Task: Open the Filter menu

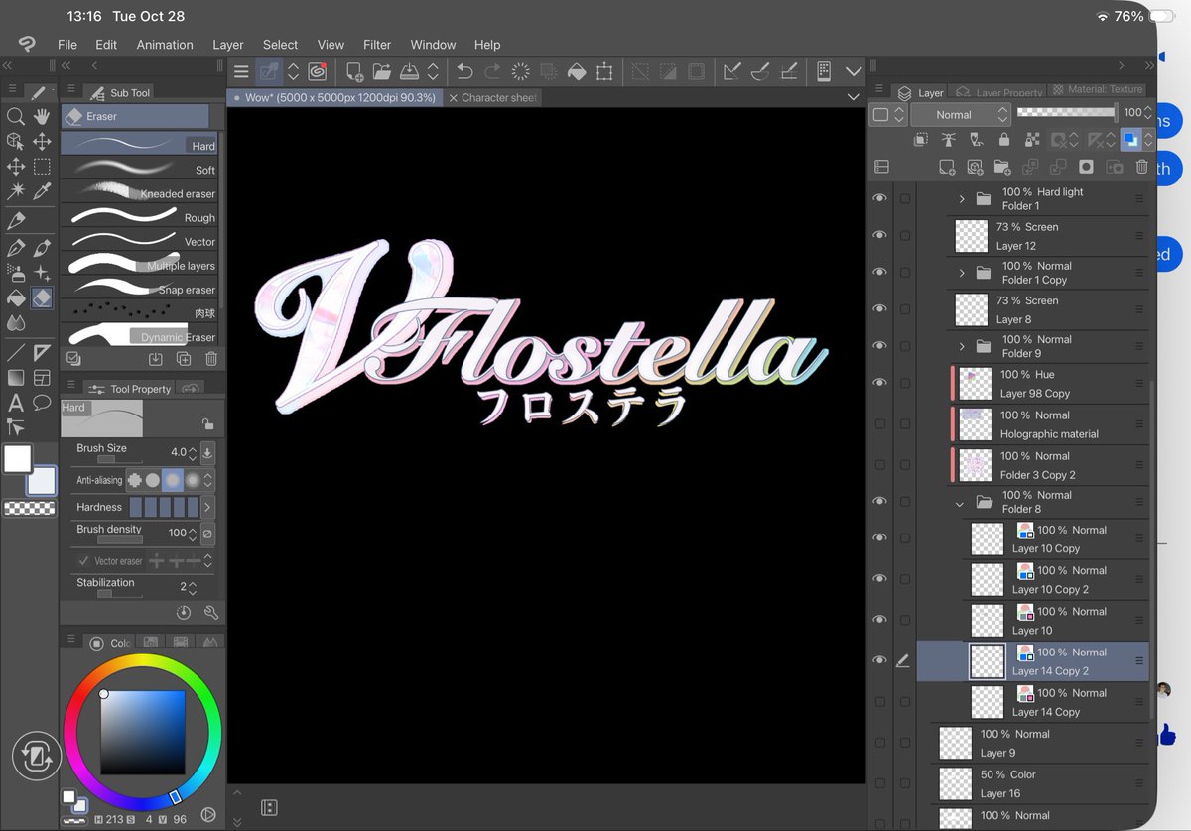Action: 377,45
